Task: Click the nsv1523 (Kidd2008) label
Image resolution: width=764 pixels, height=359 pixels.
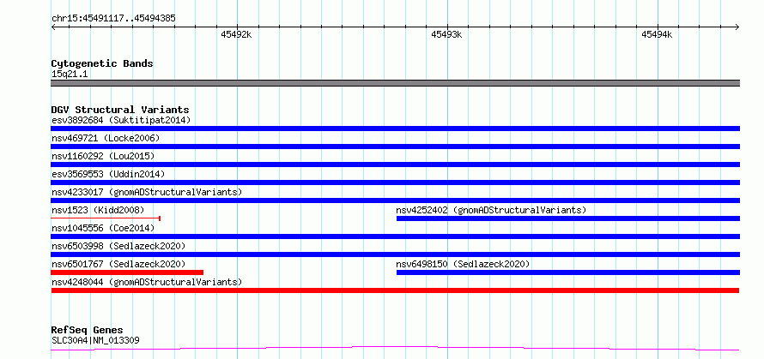Action: click(x=98, y=210)
